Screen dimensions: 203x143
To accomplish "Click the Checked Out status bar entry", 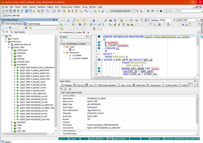I will [156, 139].
